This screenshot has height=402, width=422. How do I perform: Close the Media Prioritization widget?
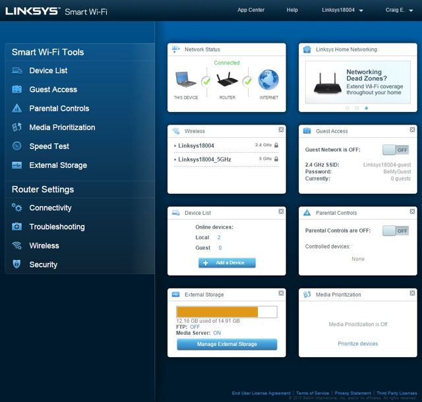coord(412,293)
